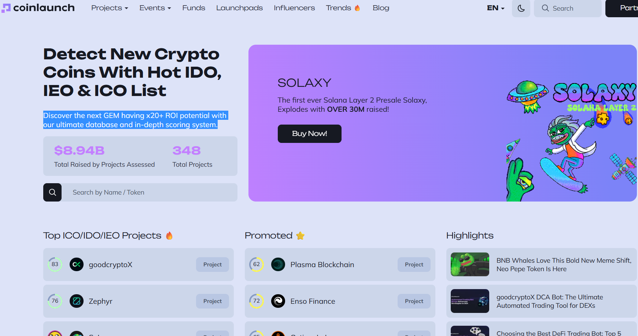Open the EN language selector
Image resolution: width=638 pixels, height=336 pixels.
click(495, 8)
